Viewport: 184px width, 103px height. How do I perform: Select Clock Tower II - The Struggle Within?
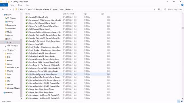[x=44, y=65]
